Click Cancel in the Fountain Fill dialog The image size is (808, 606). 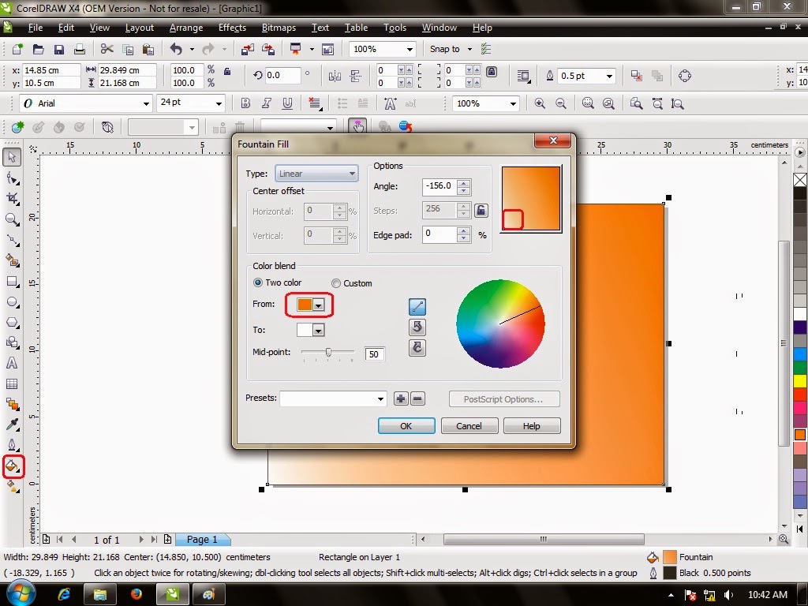(x=469, y=426)
